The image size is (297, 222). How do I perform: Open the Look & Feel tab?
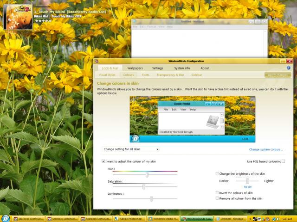[110, 68]
